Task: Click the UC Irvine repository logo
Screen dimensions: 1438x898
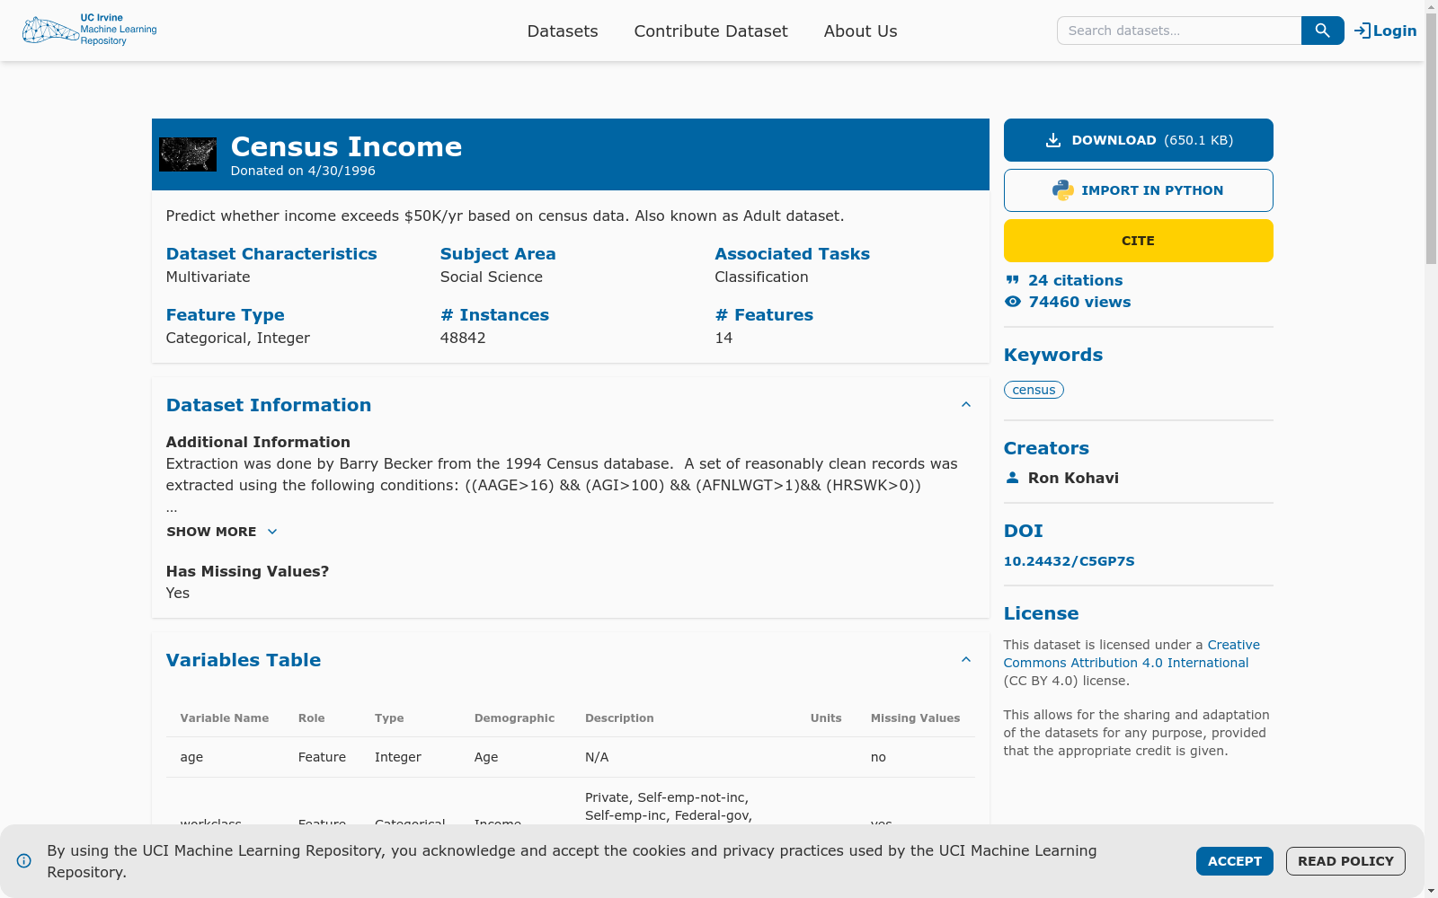Action: click(x=89, y=29)
